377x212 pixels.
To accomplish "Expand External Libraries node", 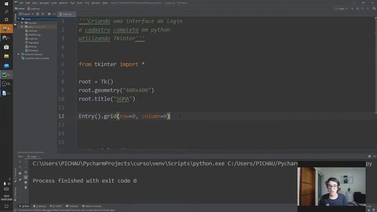I will pyautogui.click(x=19, y=54).
